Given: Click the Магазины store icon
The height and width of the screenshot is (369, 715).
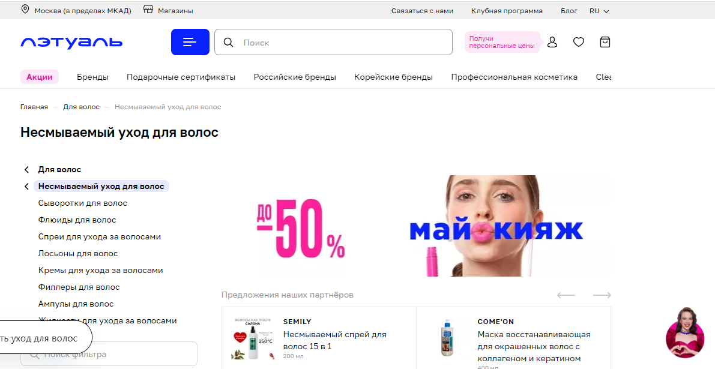Looking at the screenshot, I should (x=148, y=10).
